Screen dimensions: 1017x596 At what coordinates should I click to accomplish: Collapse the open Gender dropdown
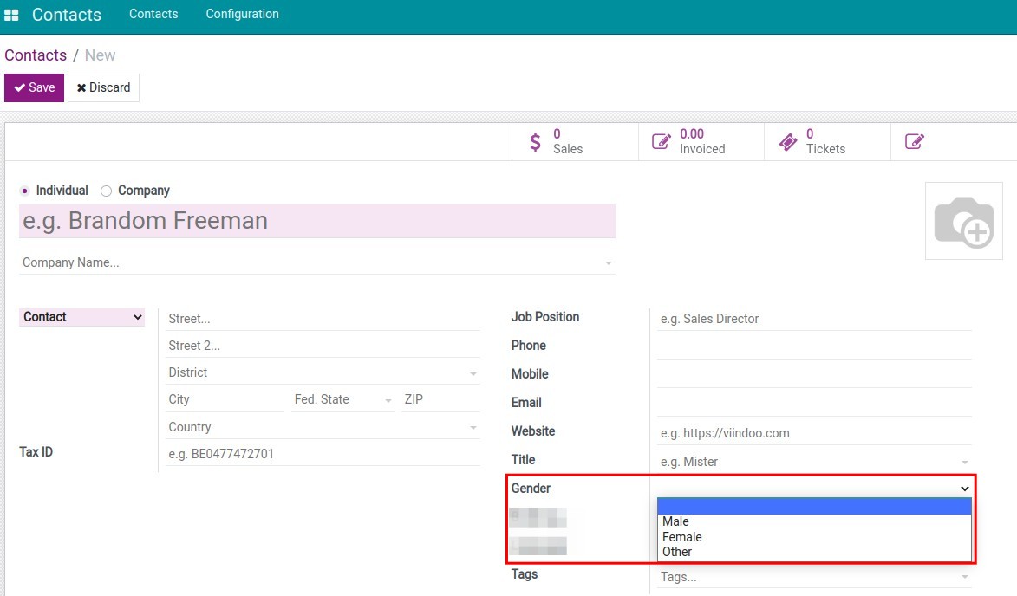point(964,488)
